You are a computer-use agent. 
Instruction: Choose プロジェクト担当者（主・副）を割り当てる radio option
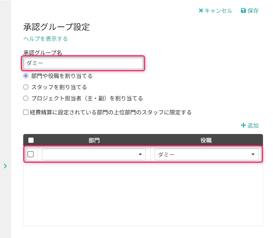[26, 98]
